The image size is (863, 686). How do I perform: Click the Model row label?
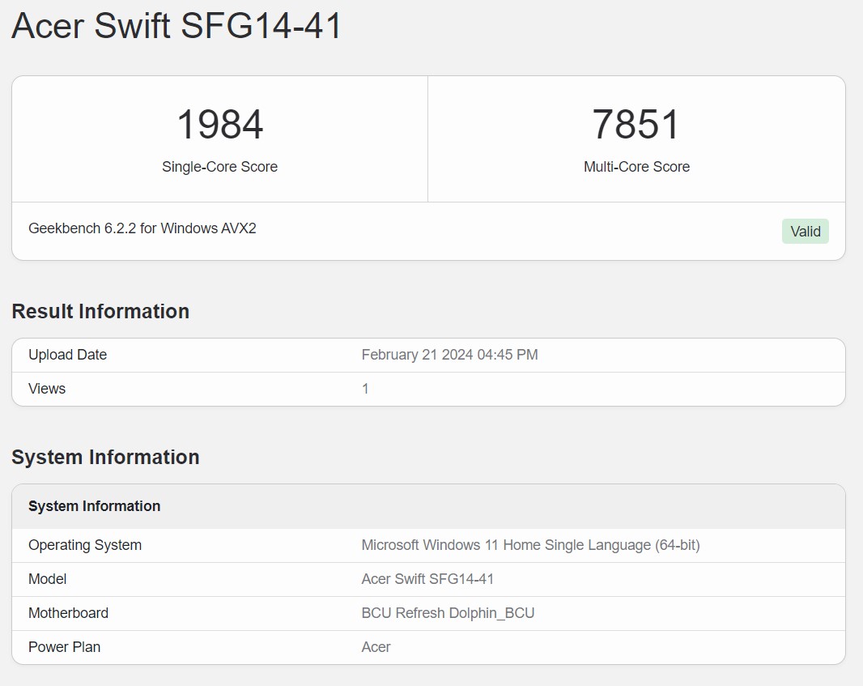pyautogui.click(x=47, y=579)
